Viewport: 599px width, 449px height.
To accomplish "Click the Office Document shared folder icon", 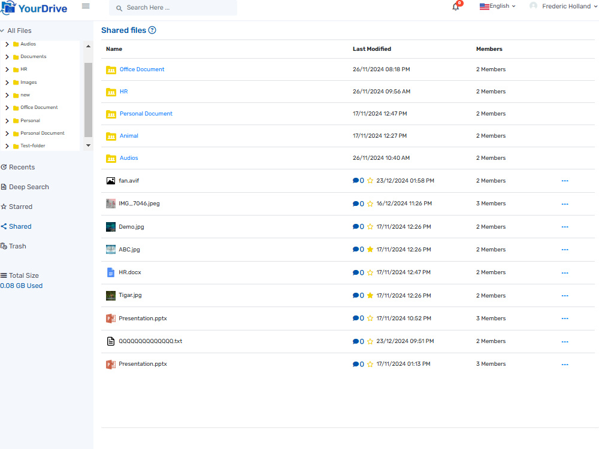I will coord(111,70).
